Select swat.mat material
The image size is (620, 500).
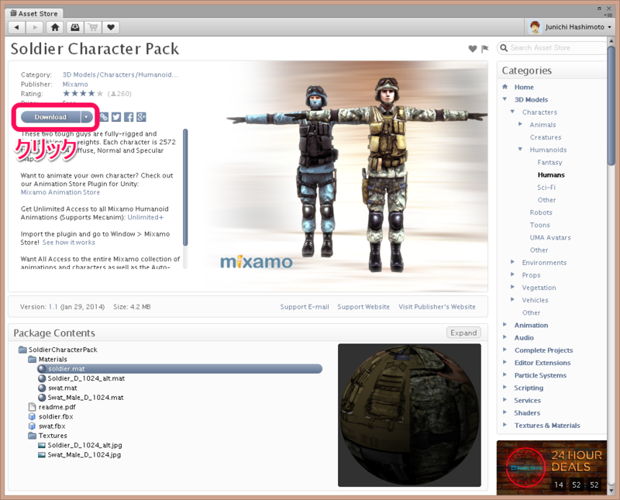pos(57,388)
